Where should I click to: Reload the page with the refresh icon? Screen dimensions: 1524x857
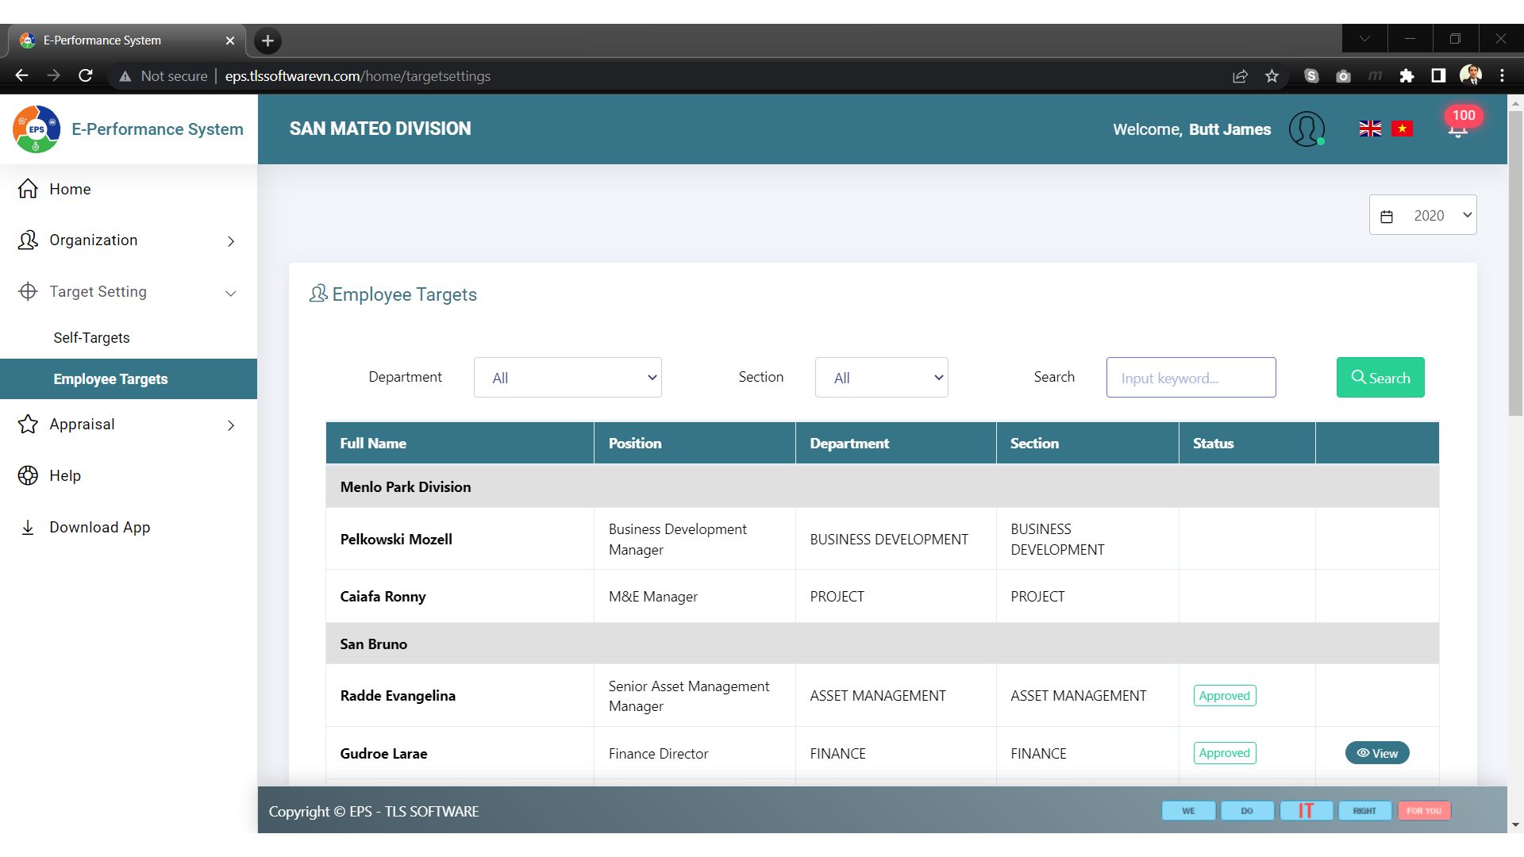(86, 76)
